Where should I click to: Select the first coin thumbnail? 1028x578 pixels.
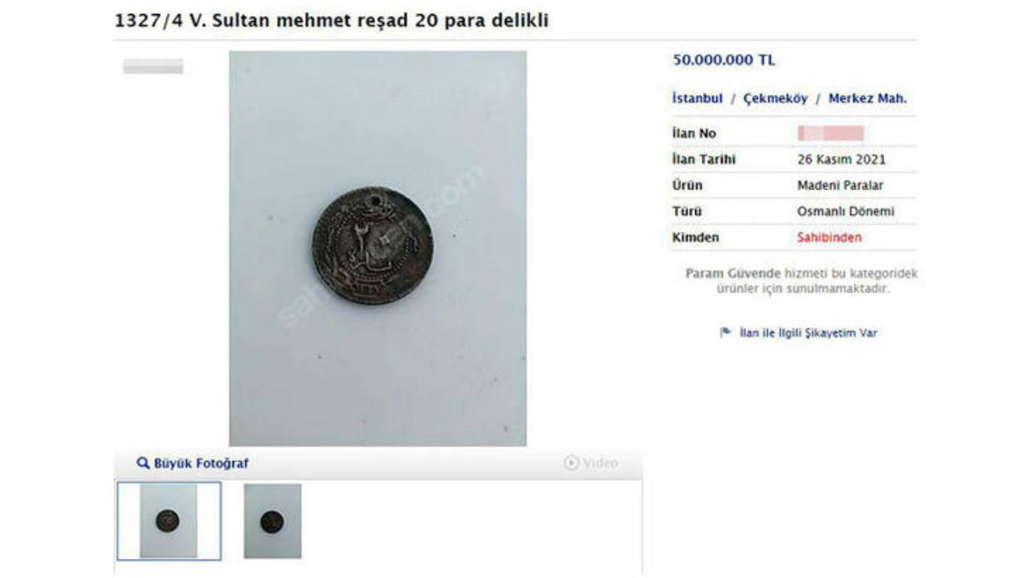coord(169,521)
